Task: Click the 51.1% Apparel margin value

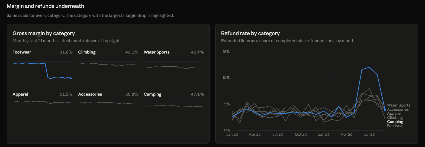Action: pos(66,94)
